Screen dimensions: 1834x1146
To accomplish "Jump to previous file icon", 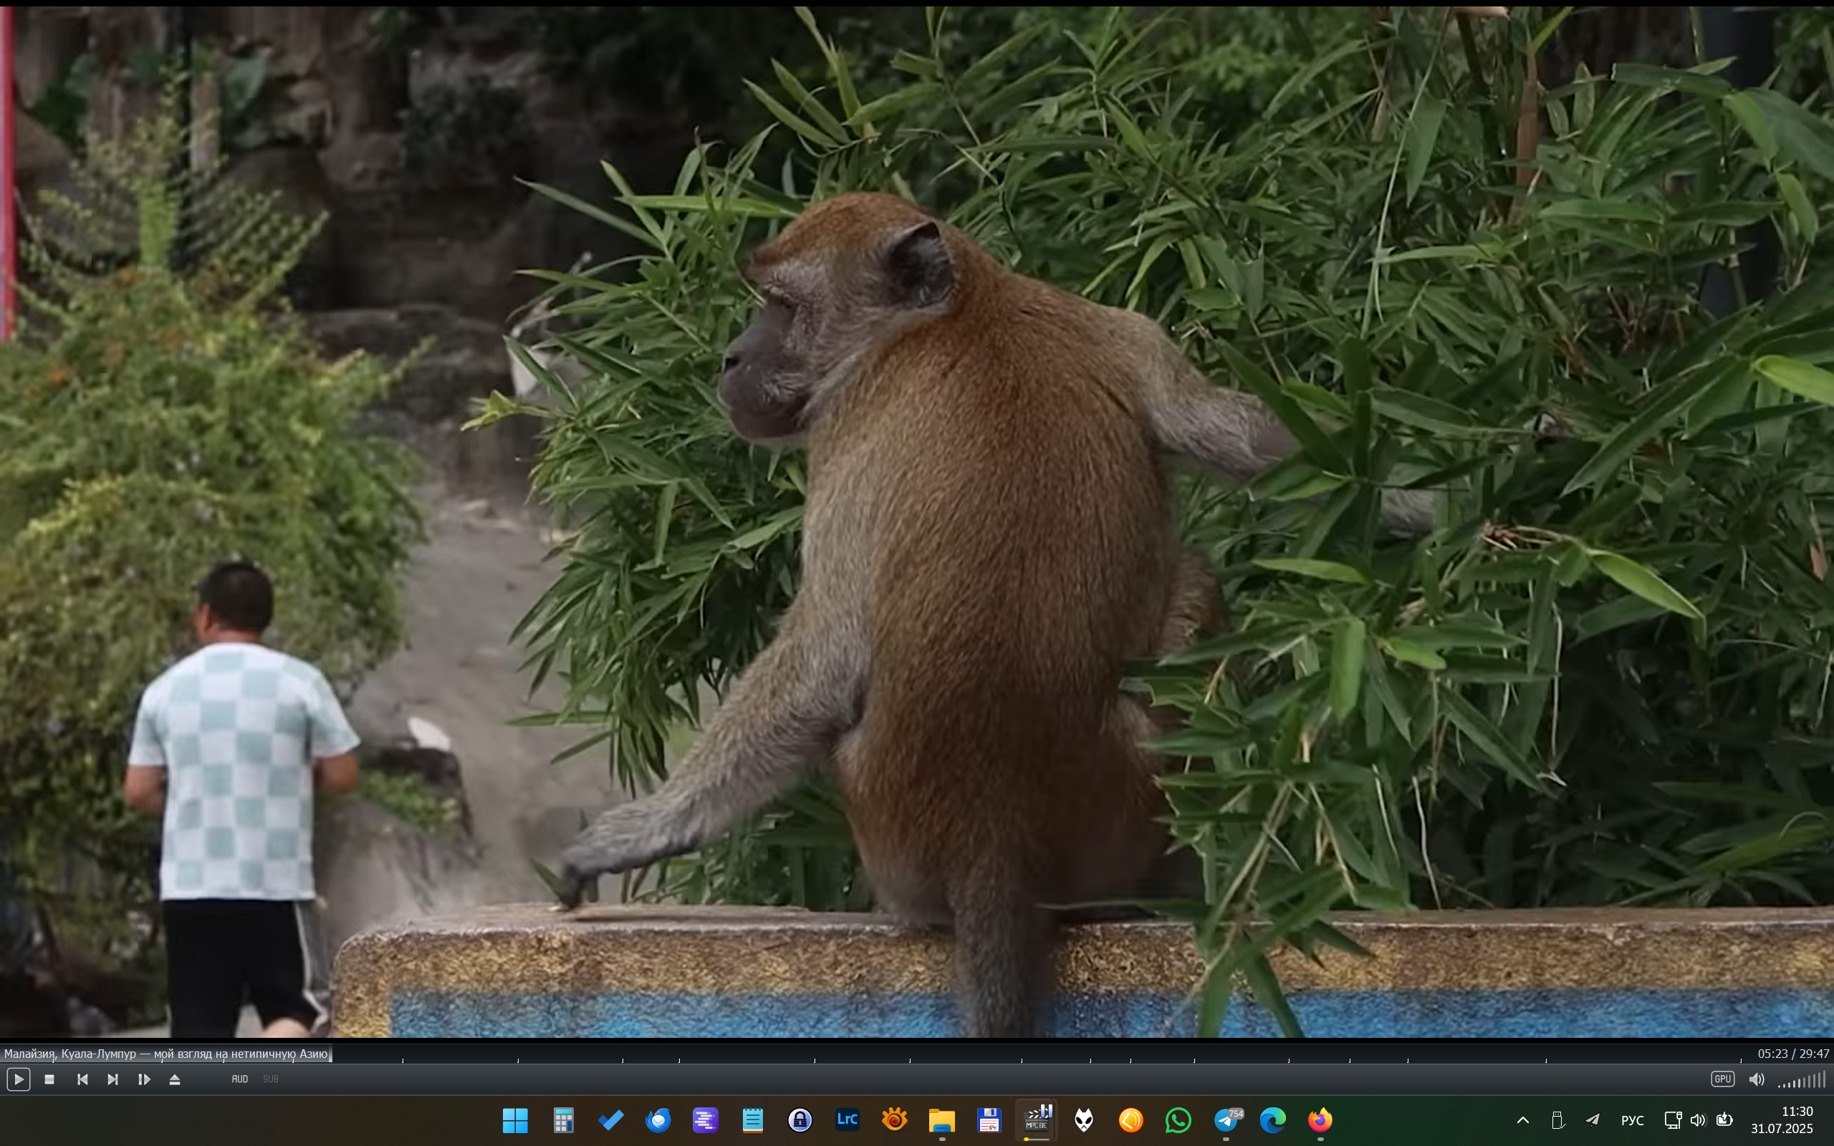I will pos(82,1079).
